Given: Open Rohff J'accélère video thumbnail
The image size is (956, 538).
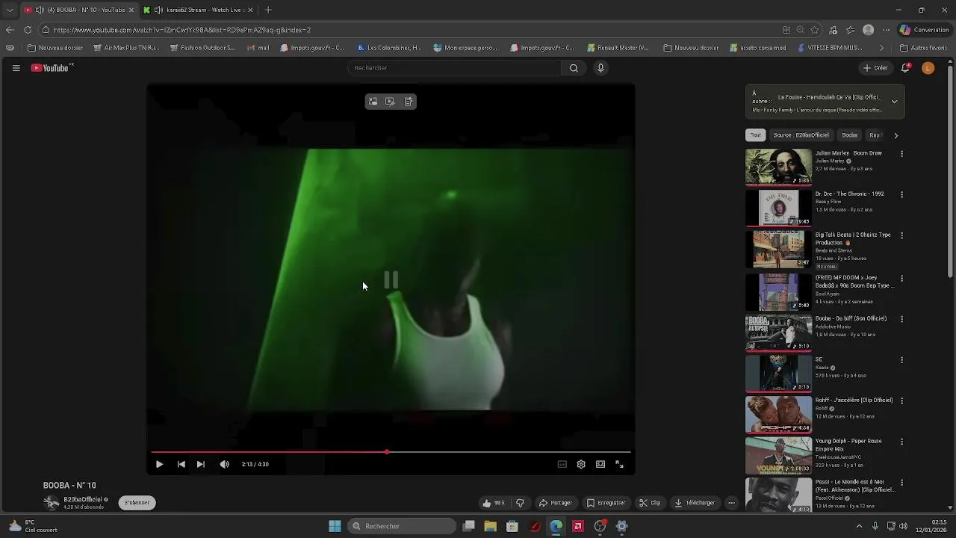Looking at the screenshot, I should pos(778,414).
